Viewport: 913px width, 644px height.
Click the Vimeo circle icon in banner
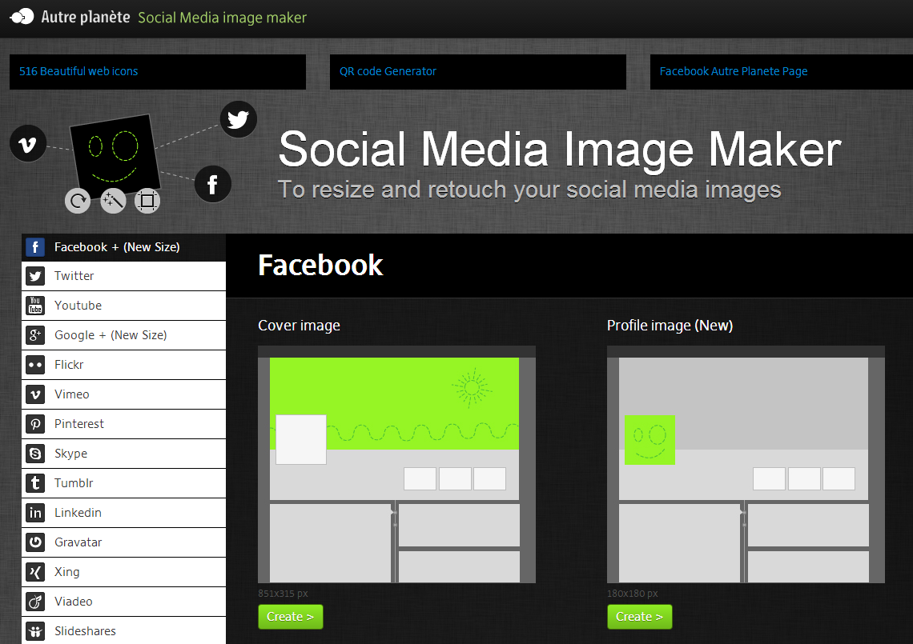click(x=28, y=143)
